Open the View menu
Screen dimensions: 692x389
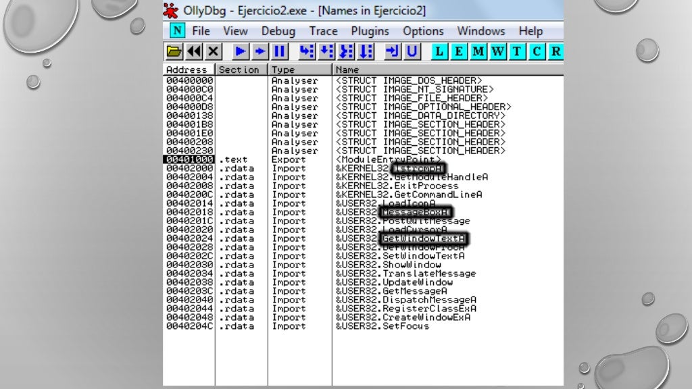(x=235, y=31)
